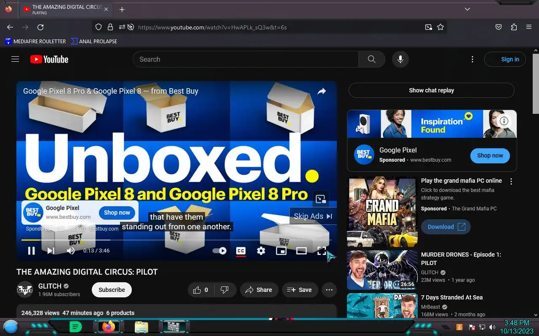The width and height of the screenshot is (539, 336).
Task: Open Firefox from the taskbar
Action: pyautogui.click(x=109, y=327)
